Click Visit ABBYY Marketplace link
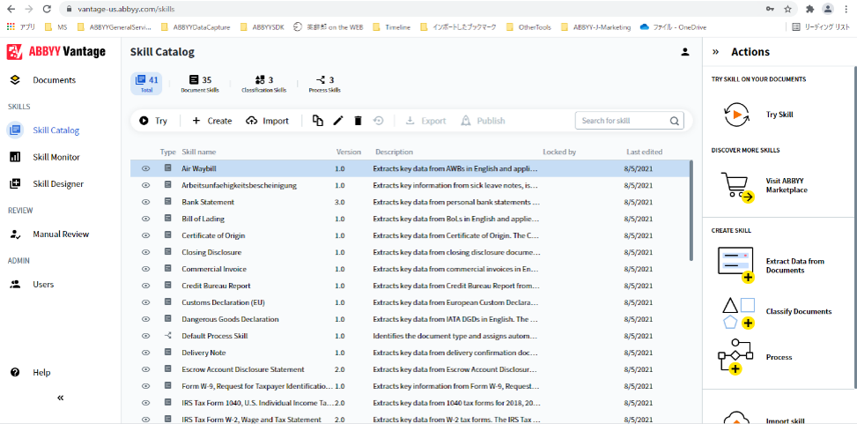Screen dimensions: 857x424 click(x=787, y=185)
